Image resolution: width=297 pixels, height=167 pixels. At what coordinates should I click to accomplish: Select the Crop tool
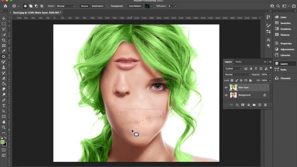pyautogui.click(x=4, y=40)
